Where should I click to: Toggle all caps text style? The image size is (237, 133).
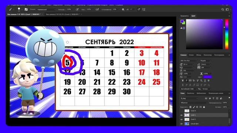coord(190,81)
